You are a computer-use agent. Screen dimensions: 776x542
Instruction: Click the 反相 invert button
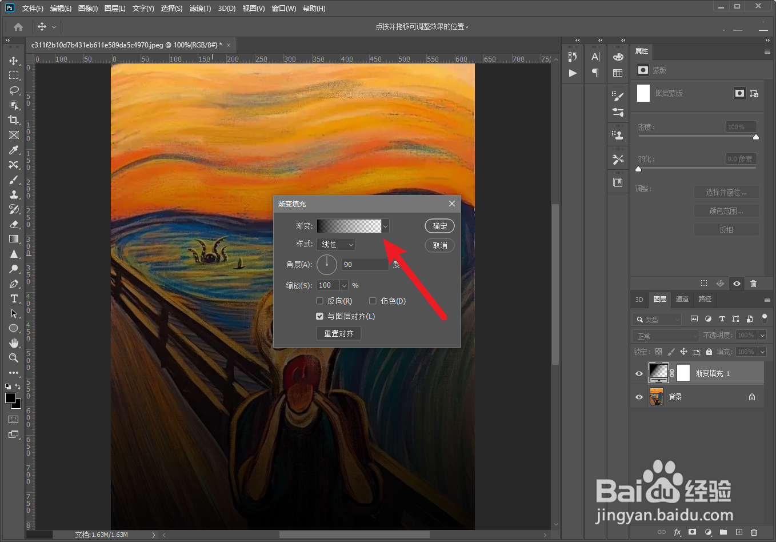click(726, 230)
